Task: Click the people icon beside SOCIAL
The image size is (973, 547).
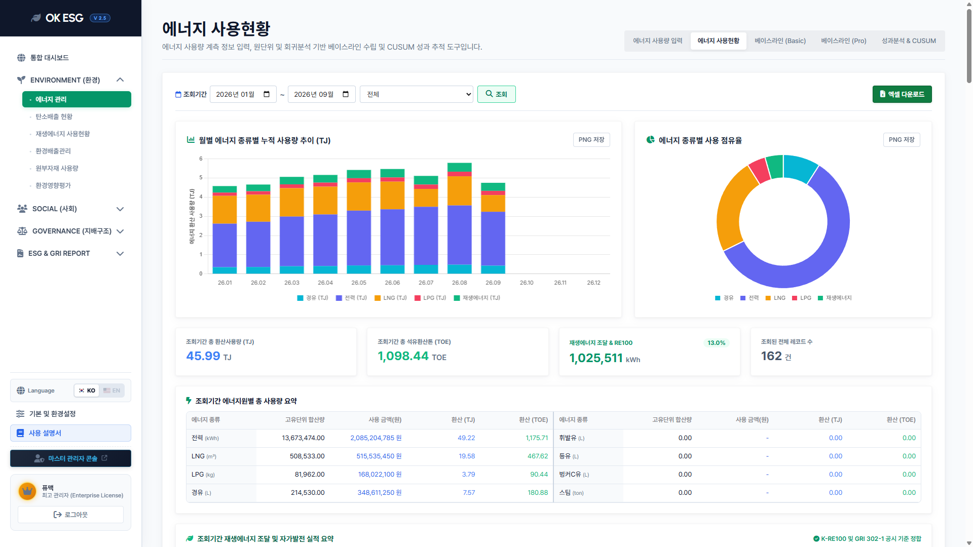Action: point(22,209)
